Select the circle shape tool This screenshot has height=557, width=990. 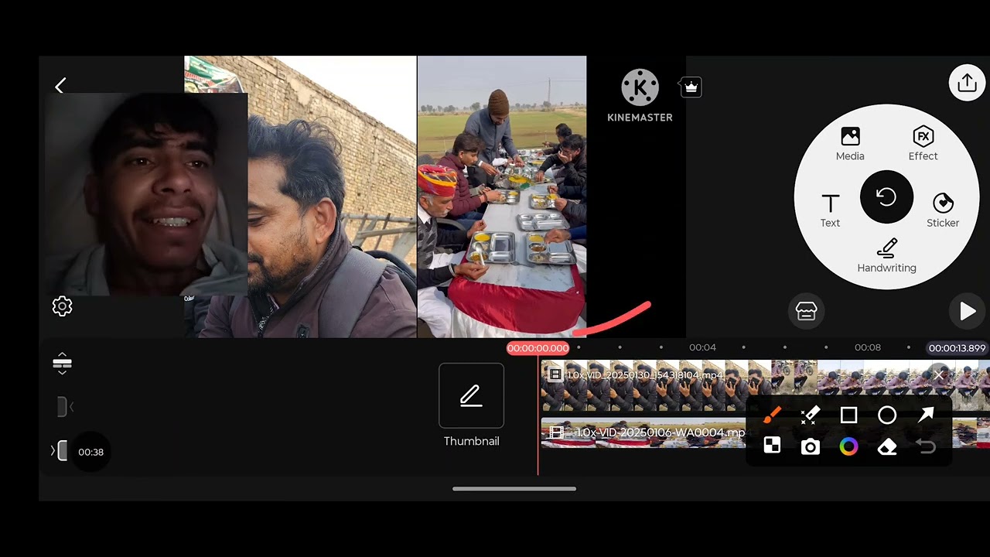point(887,415)
